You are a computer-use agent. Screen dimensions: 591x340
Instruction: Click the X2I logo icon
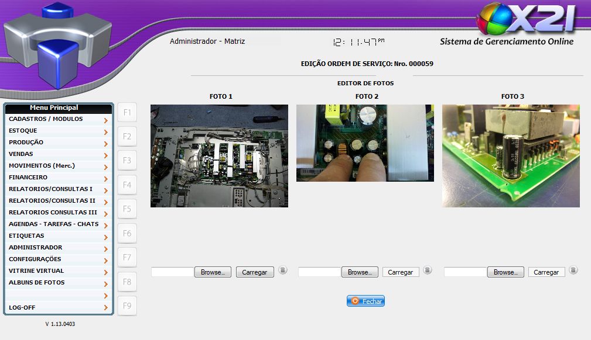tap(494, 19)
